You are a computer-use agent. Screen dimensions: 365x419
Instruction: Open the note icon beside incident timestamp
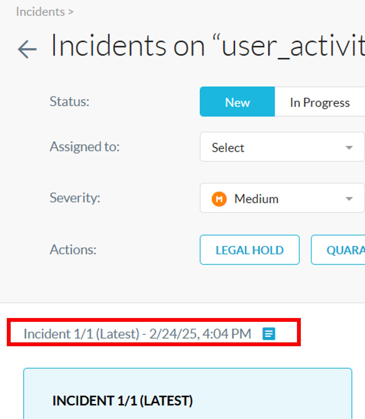point(269,334)
